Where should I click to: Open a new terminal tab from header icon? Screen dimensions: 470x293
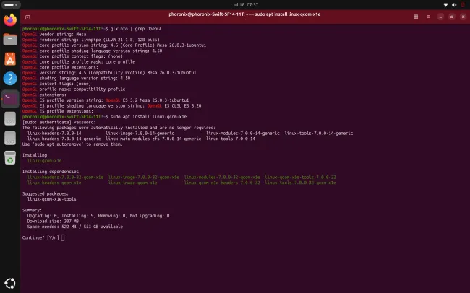tap(28, 17)
